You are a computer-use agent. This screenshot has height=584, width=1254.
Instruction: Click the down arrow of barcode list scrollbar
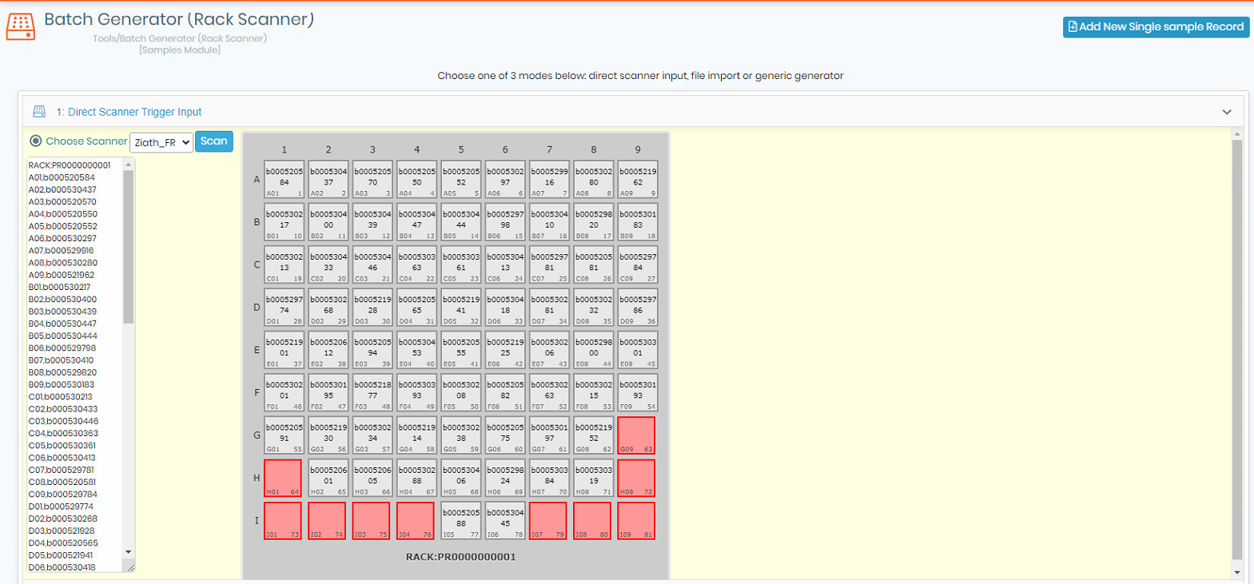click(x=129, y=552)
